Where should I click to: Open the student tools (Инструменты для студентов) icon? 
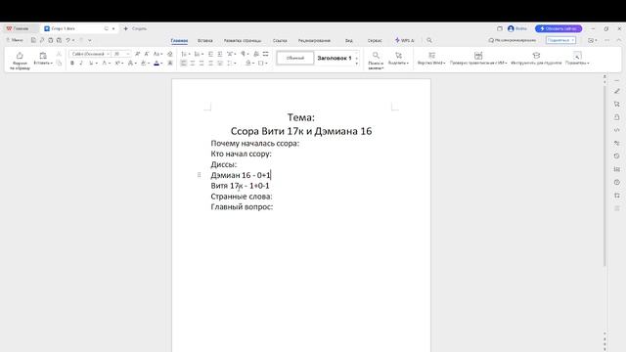point(536,56)
